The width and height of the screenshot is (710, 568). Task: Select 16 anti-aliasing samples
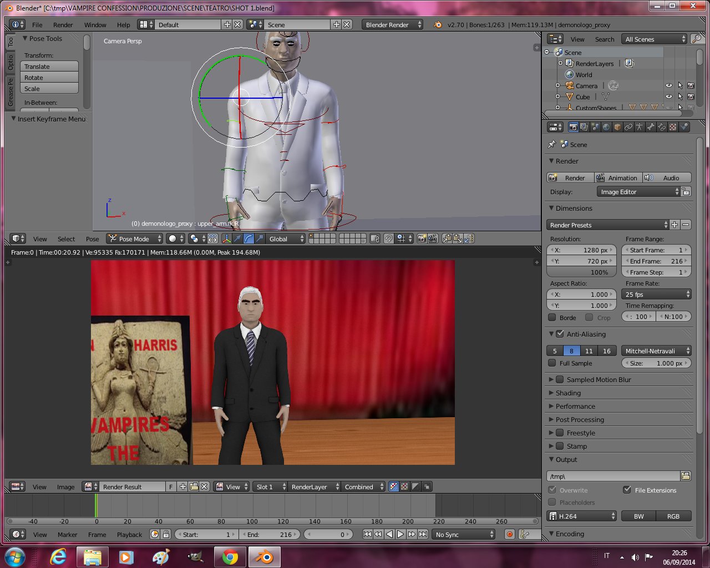click(607, 351)
